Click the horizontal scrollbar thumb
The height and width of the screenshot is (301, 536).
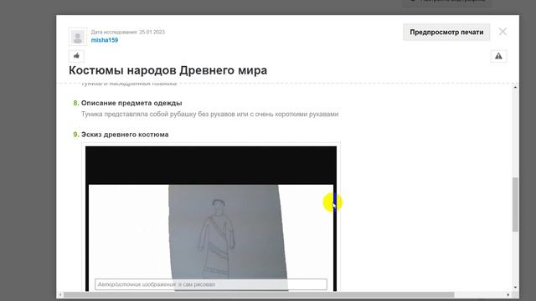pyautogui.click(x=259, y=294)
